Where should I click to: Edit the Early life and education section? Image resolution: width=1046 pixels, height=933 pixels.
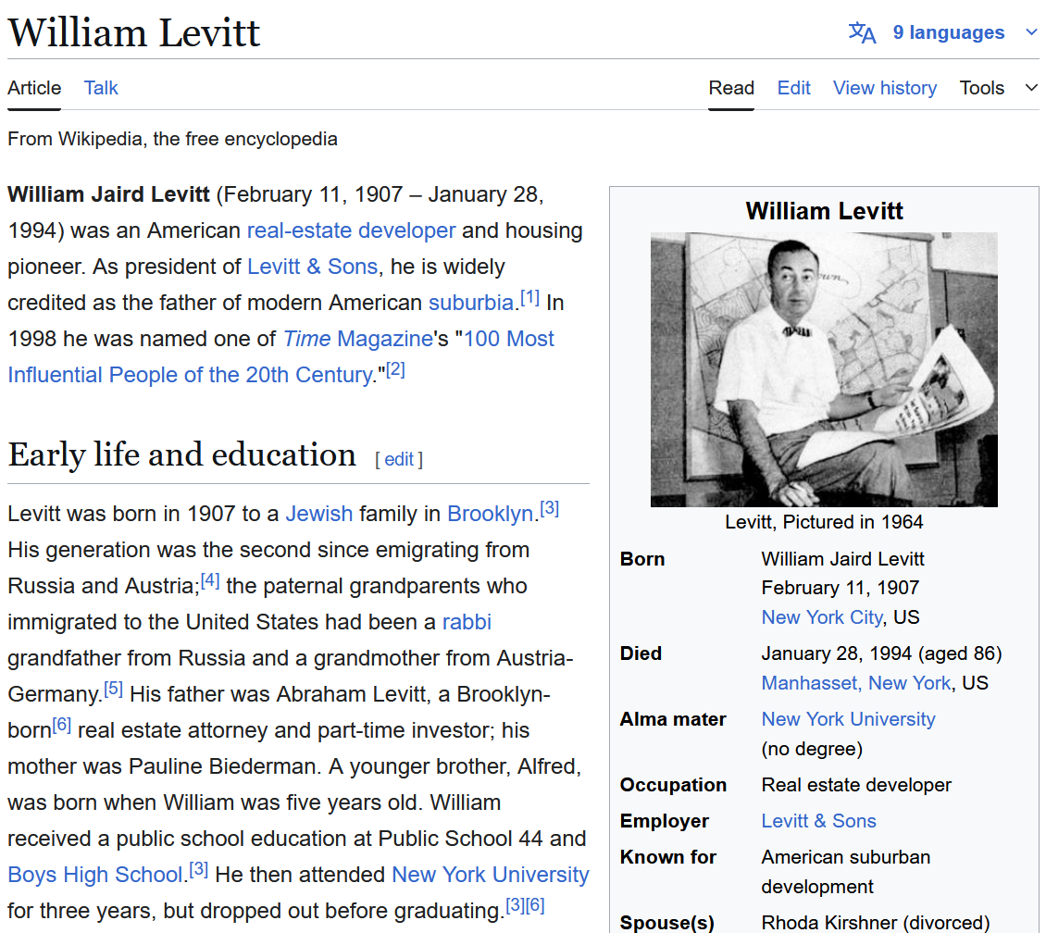point(399,459)
